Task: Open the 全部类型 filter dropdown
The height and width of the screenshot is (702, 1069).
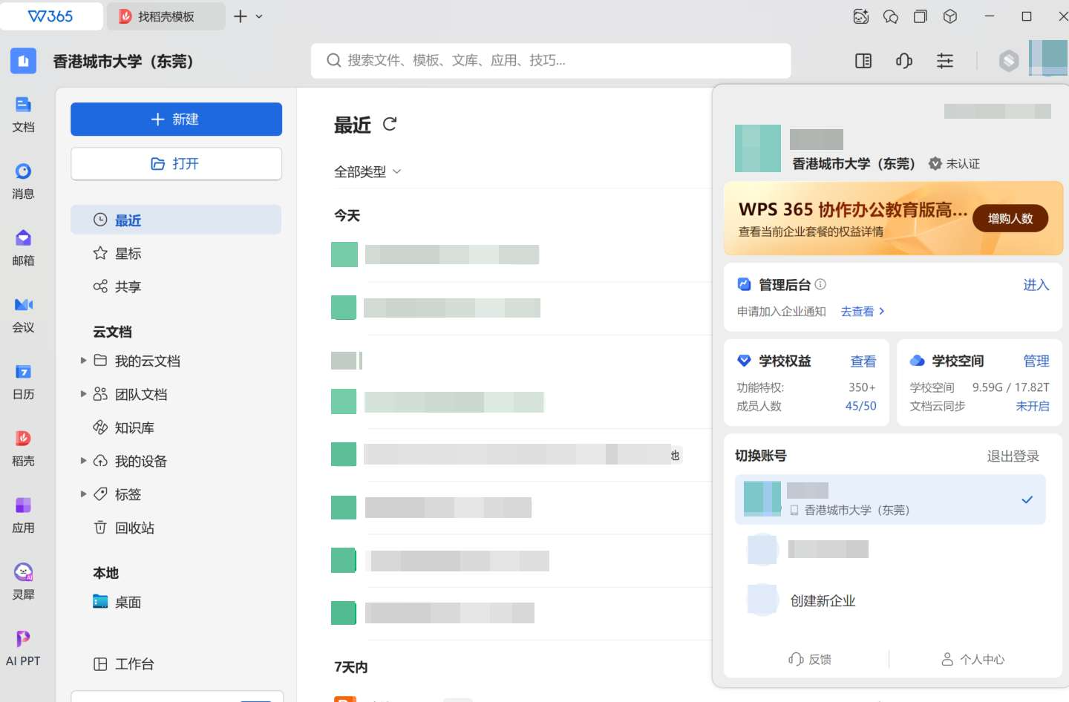Action: pyautogui.click(x=367, y=171)
